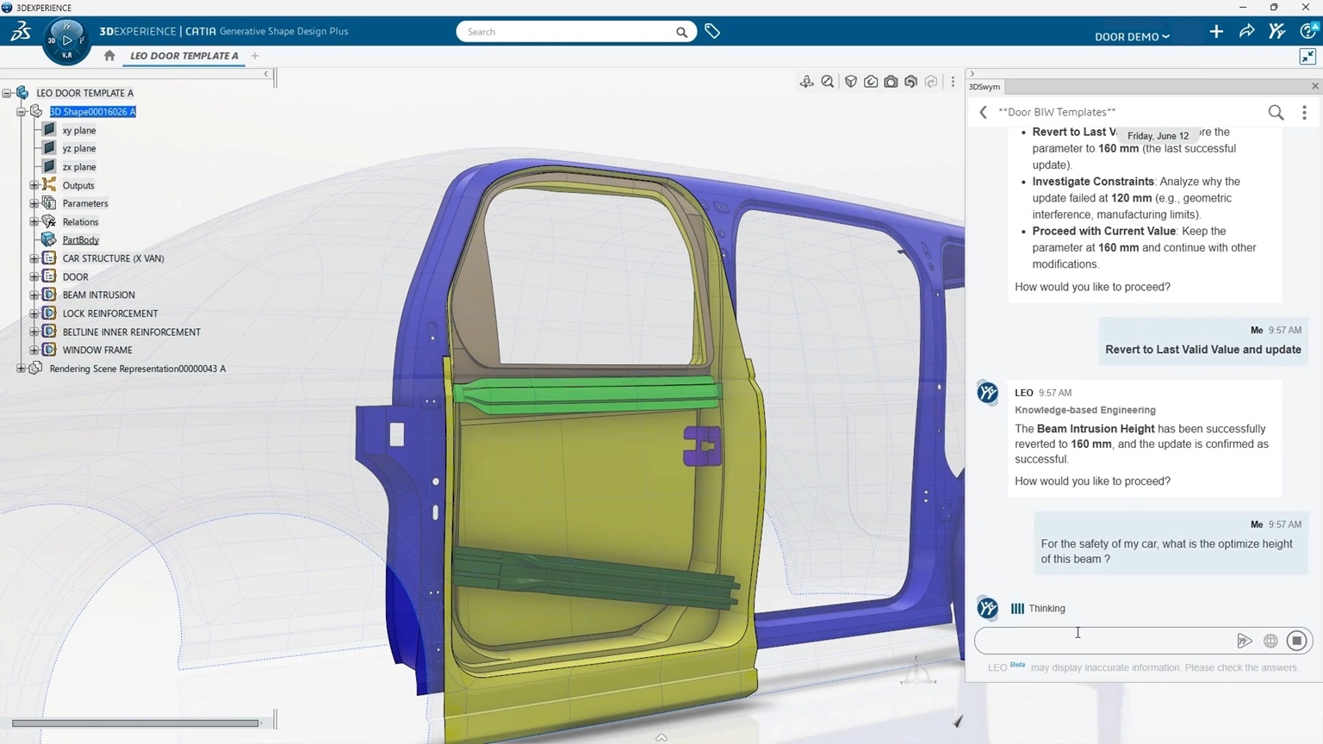This screenshot has height=744, width=1323.
Task: Click the home icon beside the tab
Action: [109, 56]
